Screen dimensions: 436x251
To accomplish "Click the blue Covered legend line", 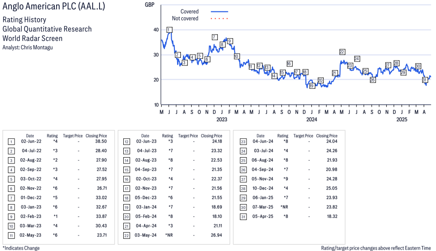I will click(x=220, y=12).
